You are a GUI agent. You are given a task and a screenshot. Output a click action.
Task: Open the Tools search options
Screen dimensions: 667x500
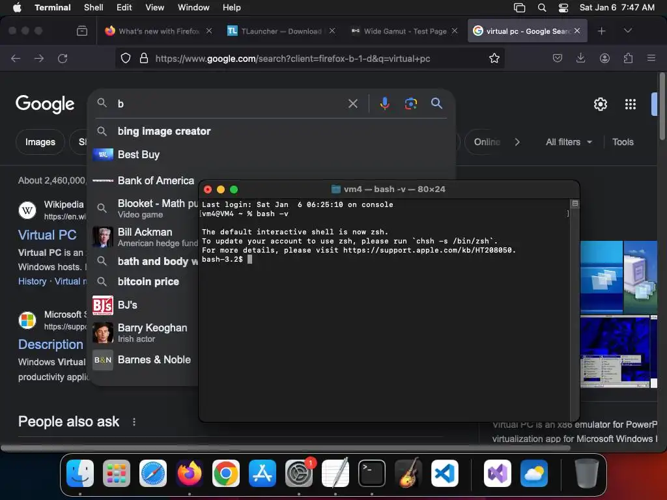tap(623, 142)
